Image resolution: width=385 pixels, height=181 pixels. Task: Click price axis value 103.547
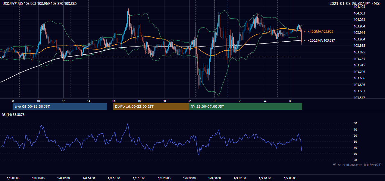point(359,98)
